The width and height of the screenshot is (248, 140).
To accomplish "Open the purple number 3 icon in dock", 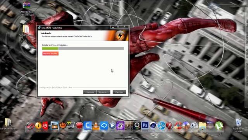I will (121, 125).
